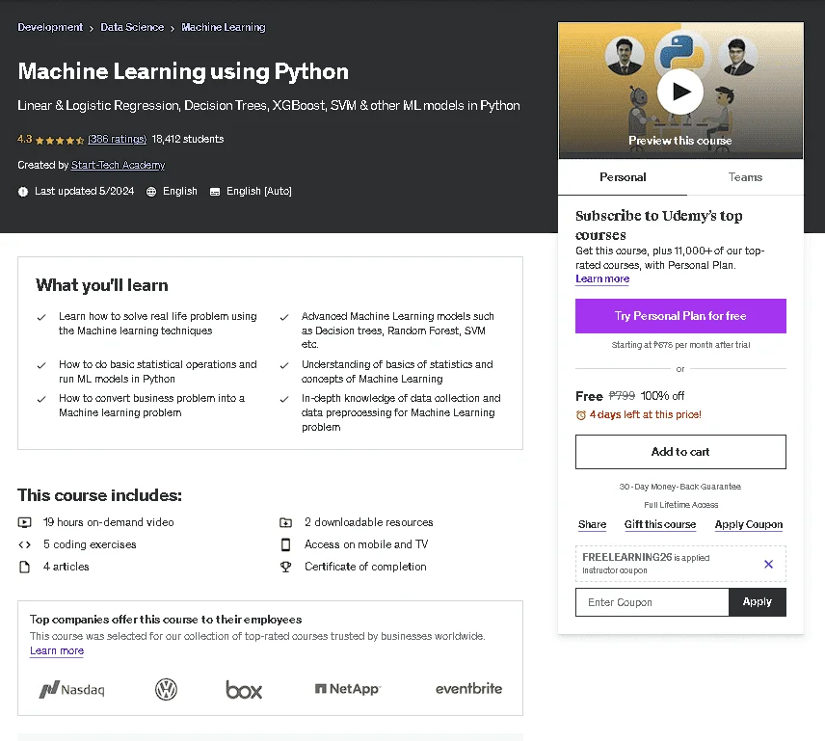Click the closed captions icon beside English [Auto]

coord(215,192)
